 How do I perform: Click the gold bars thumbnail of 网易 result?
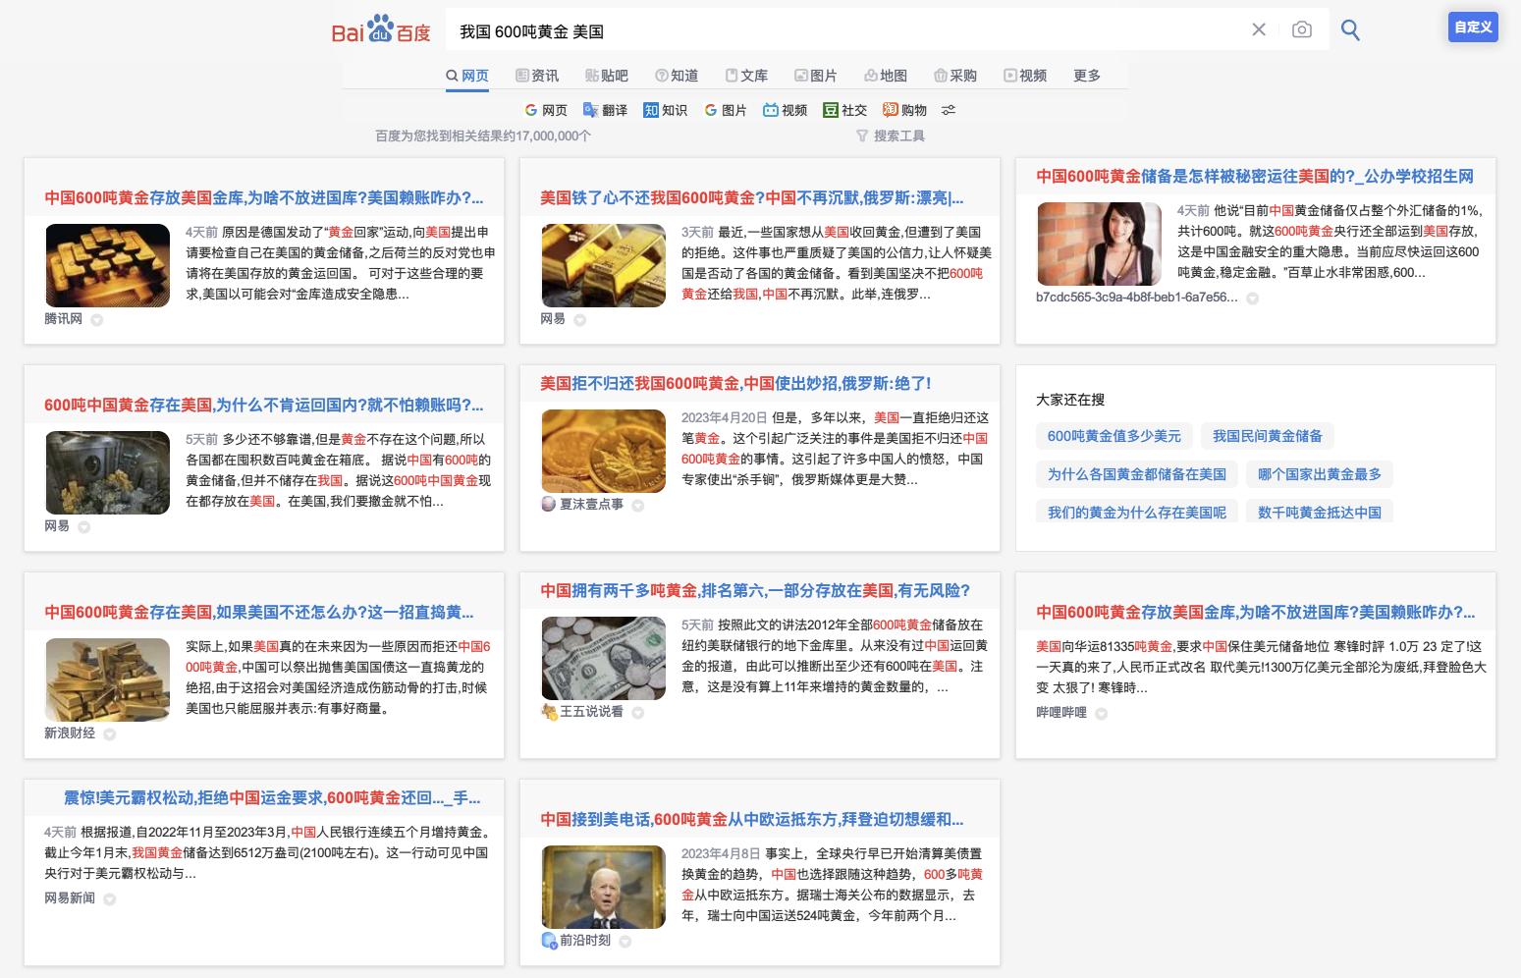(x=603, y=265)
